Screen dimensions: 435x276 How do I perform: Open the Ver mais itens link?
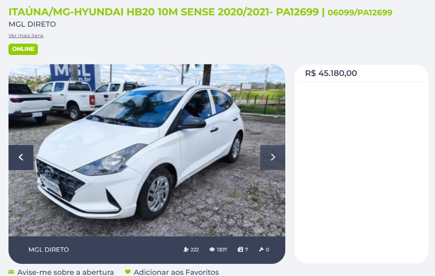tap(26, 36)
